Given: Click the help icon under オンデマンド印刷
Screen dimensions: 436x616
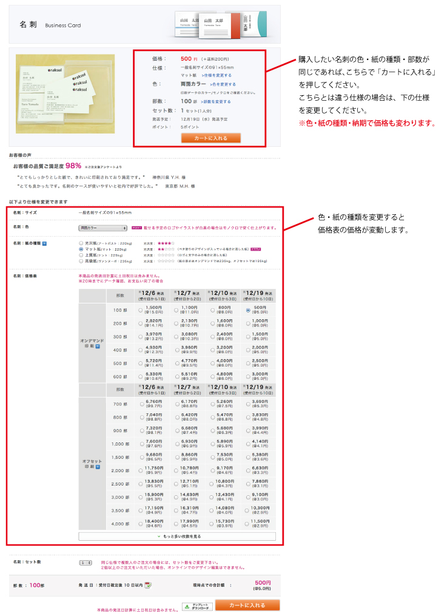Looking at the screenshot, I should (x=97, y=345).
